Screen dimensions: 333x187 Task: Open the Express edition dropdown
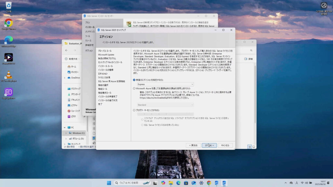tap(165, 84)
